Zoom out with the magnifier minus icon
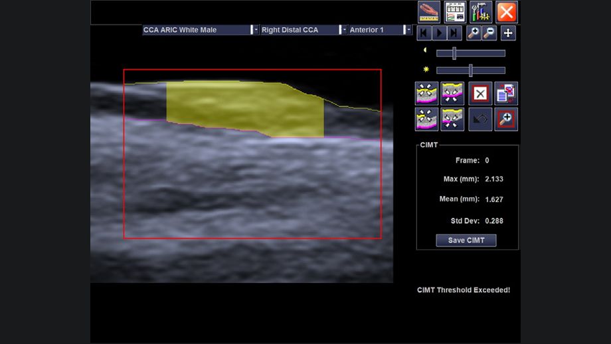The image size is (611, 344). [489, 33]
